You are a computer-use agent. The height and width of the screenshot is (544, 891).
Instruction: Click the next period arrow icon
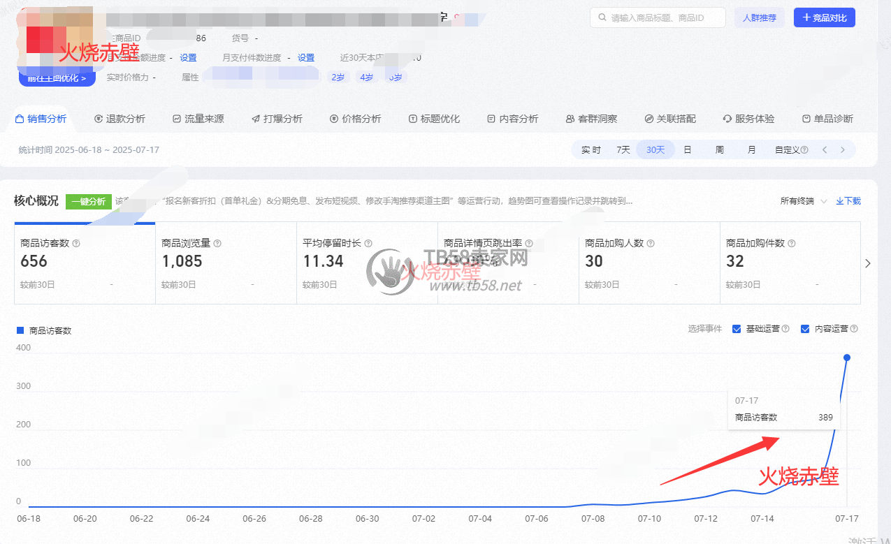tap(843, 149)
